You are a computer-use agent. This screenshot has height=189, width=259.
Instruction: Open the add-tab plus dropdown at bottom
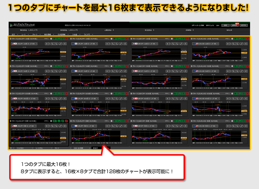pyautogui.click(x=12, y=148)
